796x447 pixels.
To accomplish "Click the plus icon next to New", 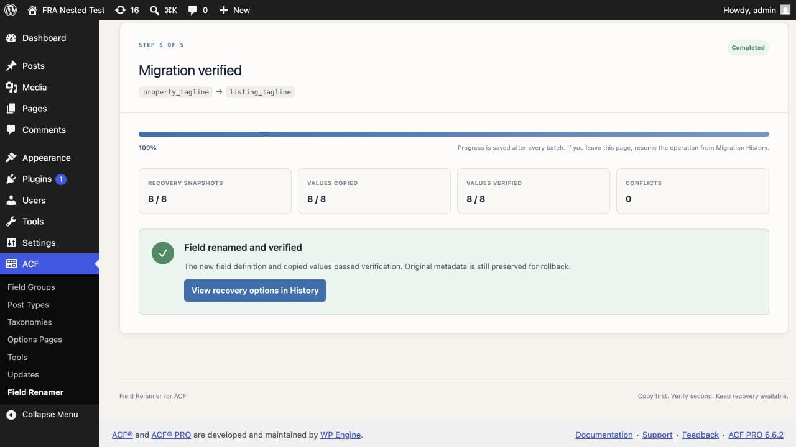I will [x=224, y=10].
